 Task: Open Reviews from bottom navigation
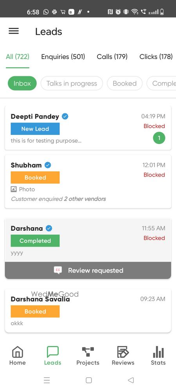point(123,352)
